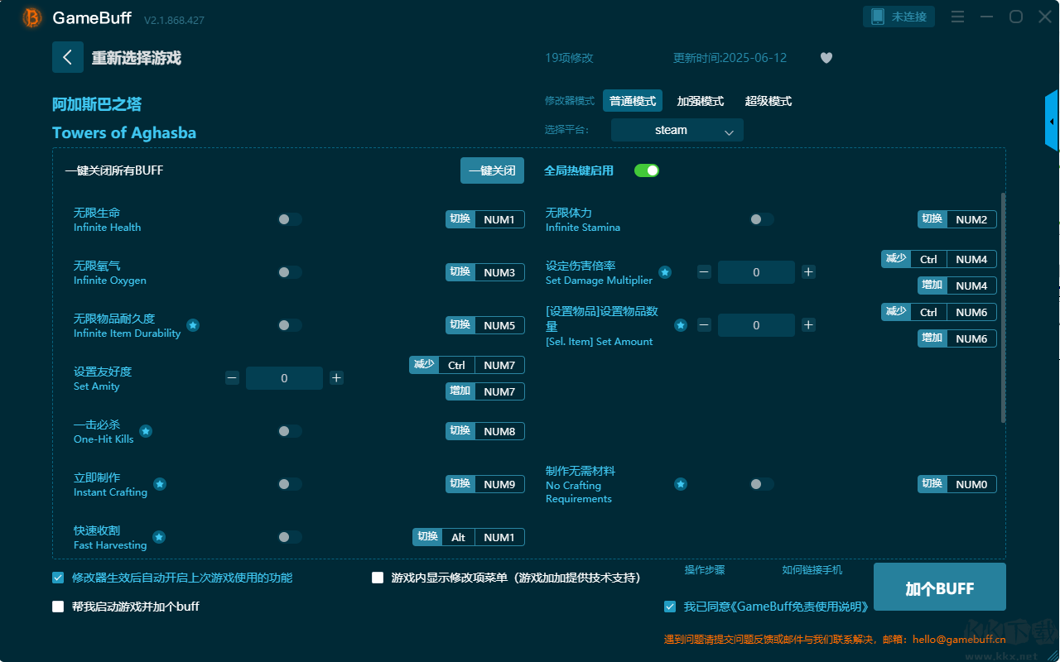
Task: Decrease Set Amity value with minus
Action: 232,378
